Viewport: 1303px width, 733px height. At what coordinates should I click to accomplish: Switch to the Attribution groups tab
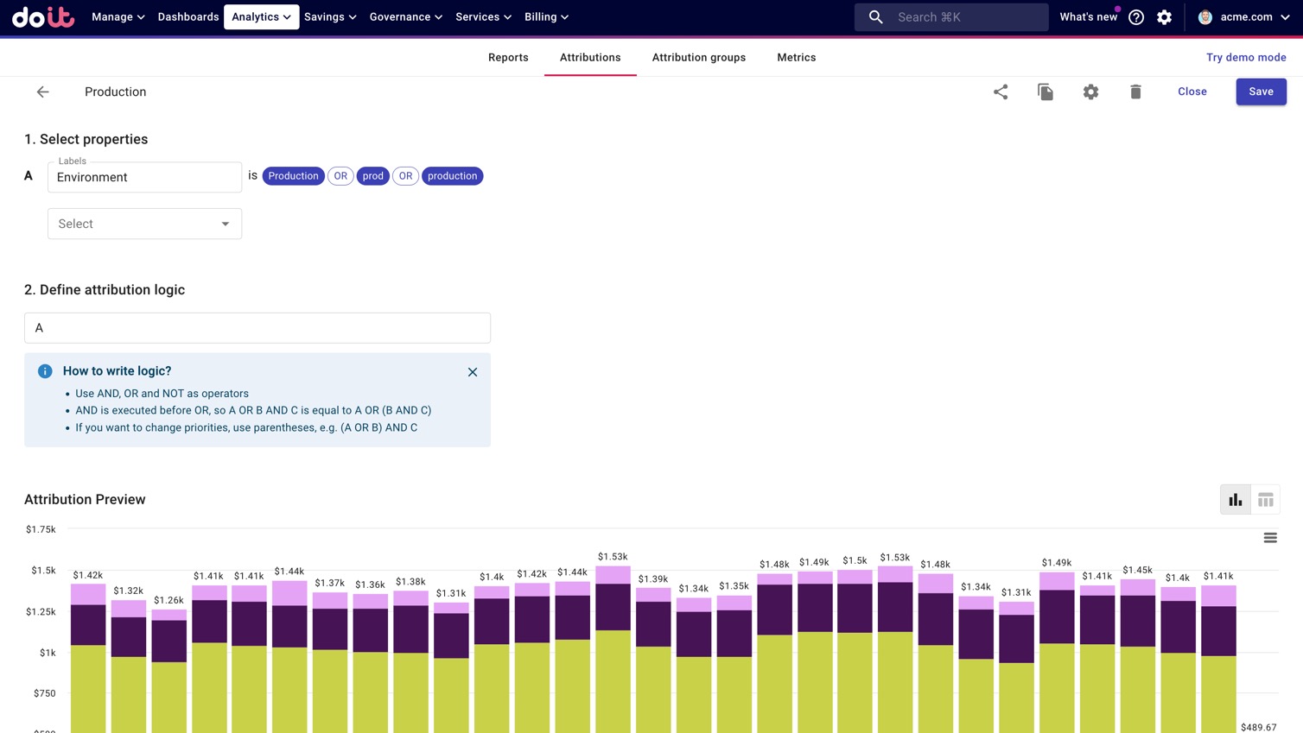coord(698,58)
